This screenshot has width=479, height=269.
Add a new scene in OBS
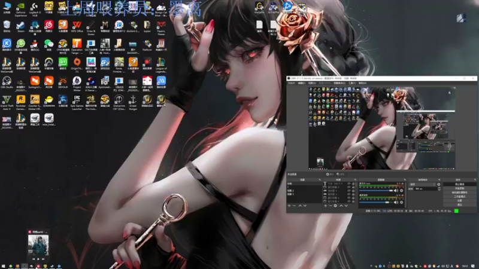pyautogui.click(x=289, y=206)
